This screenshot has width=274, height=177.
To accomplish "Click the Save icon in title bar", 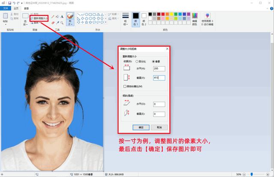I will coord(9,2).
